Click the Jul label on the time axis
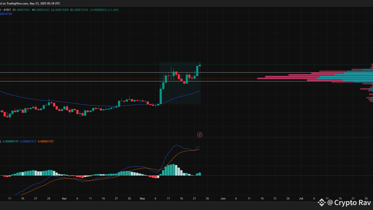Image resolution: width=373 pixels, height=210 pixels. click(301, 198)
